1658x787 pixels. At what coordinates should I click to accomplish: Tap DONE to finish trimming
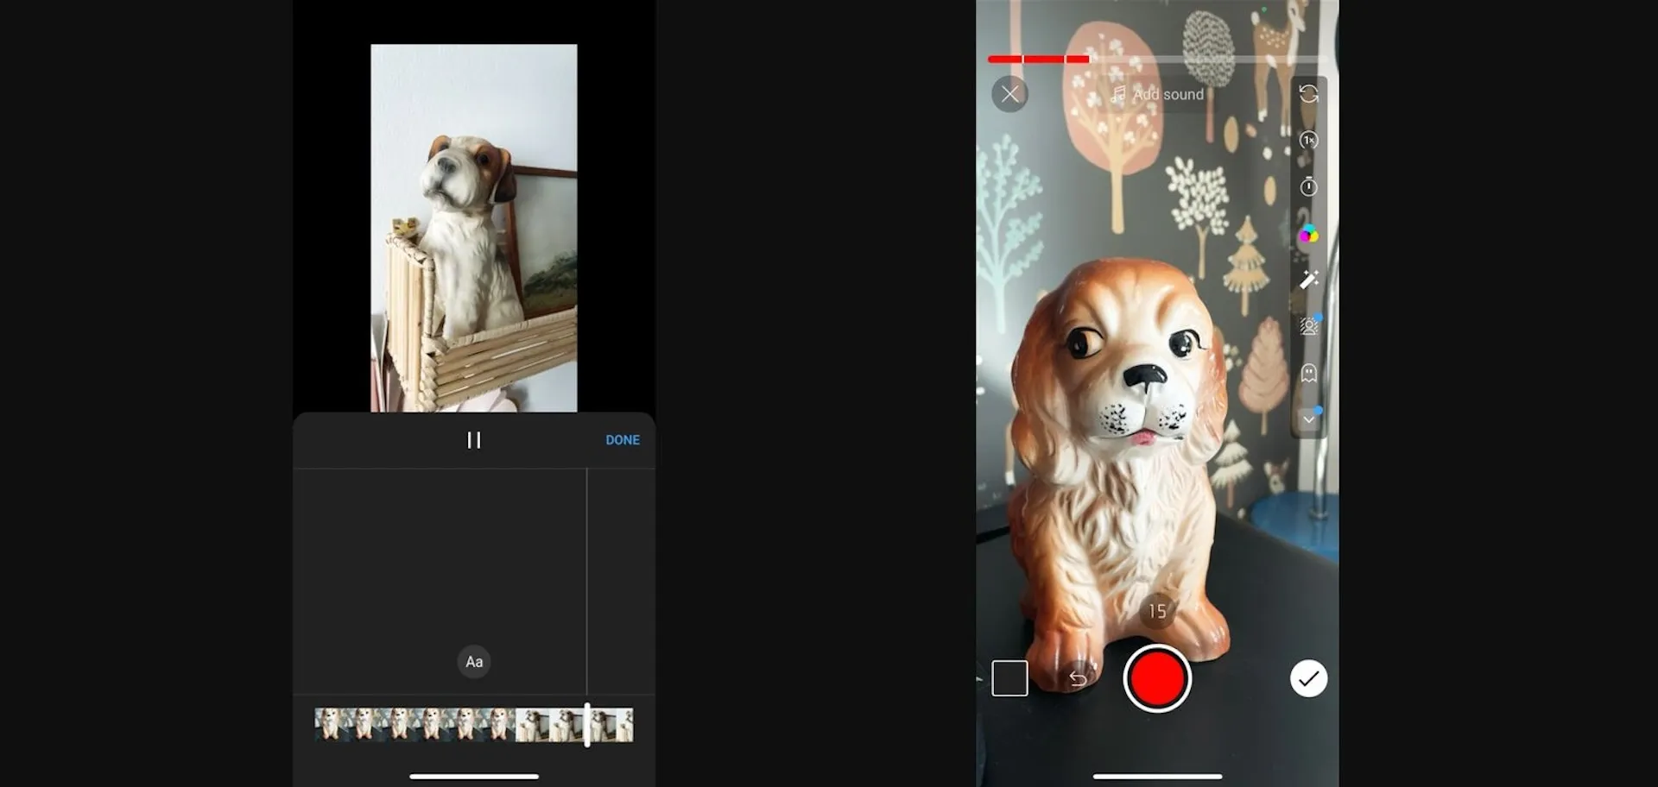click(x=622, y=440)
